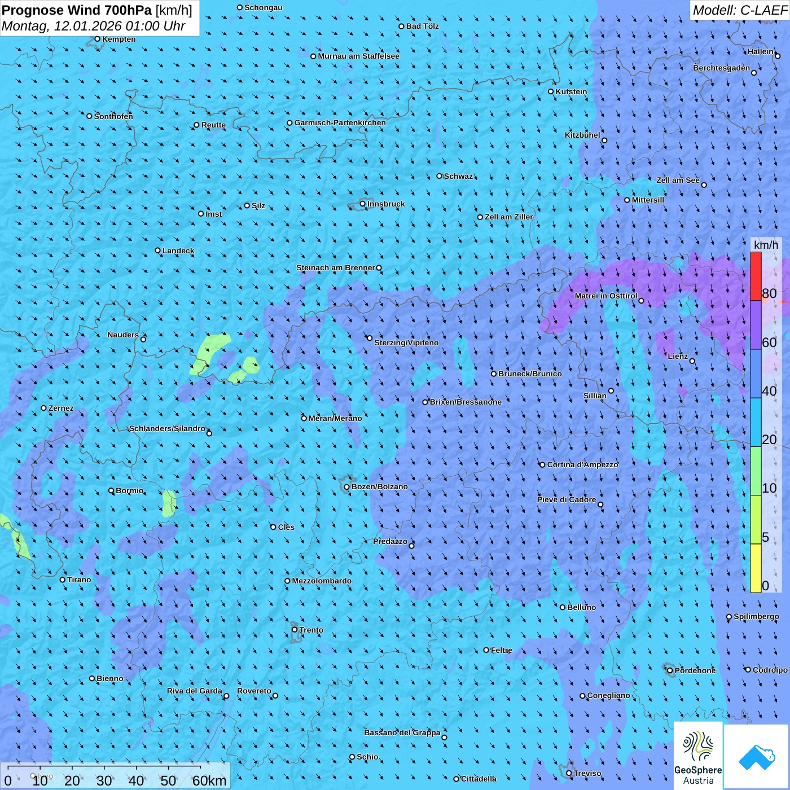
Task: Click the Cortina d'Ampezzo marker
Action: tap(543, 465)
